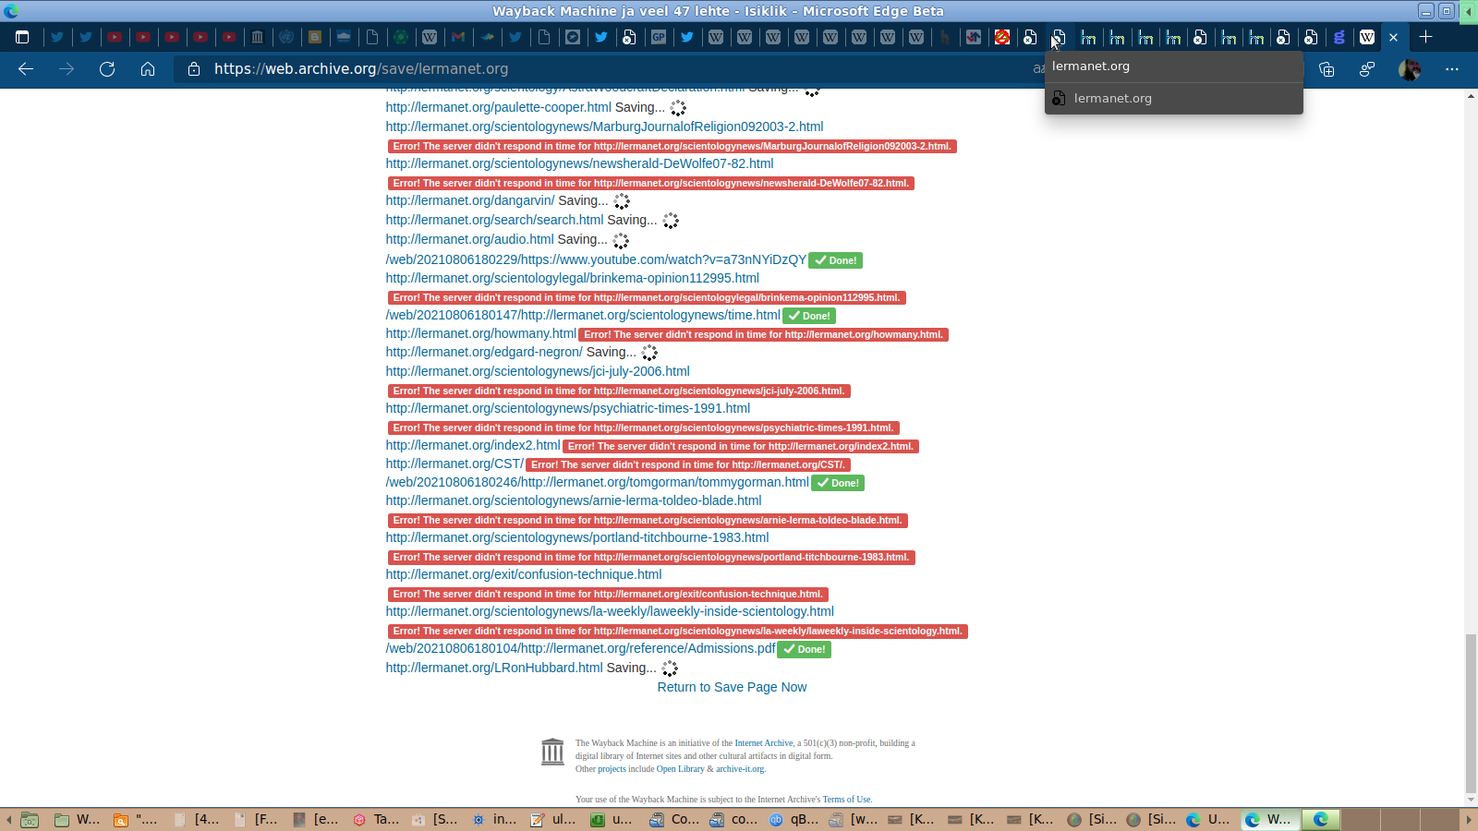Follow the Open Library footer link
This screenshot has height=831, width=1478.
[681, 769]
